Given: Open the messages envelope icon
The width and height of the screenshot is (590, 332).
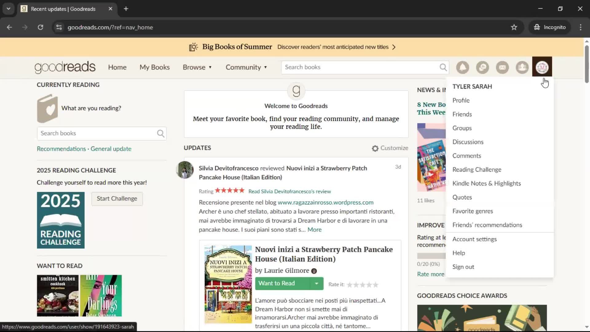Looking at the screenshot, I should point(502,67).
